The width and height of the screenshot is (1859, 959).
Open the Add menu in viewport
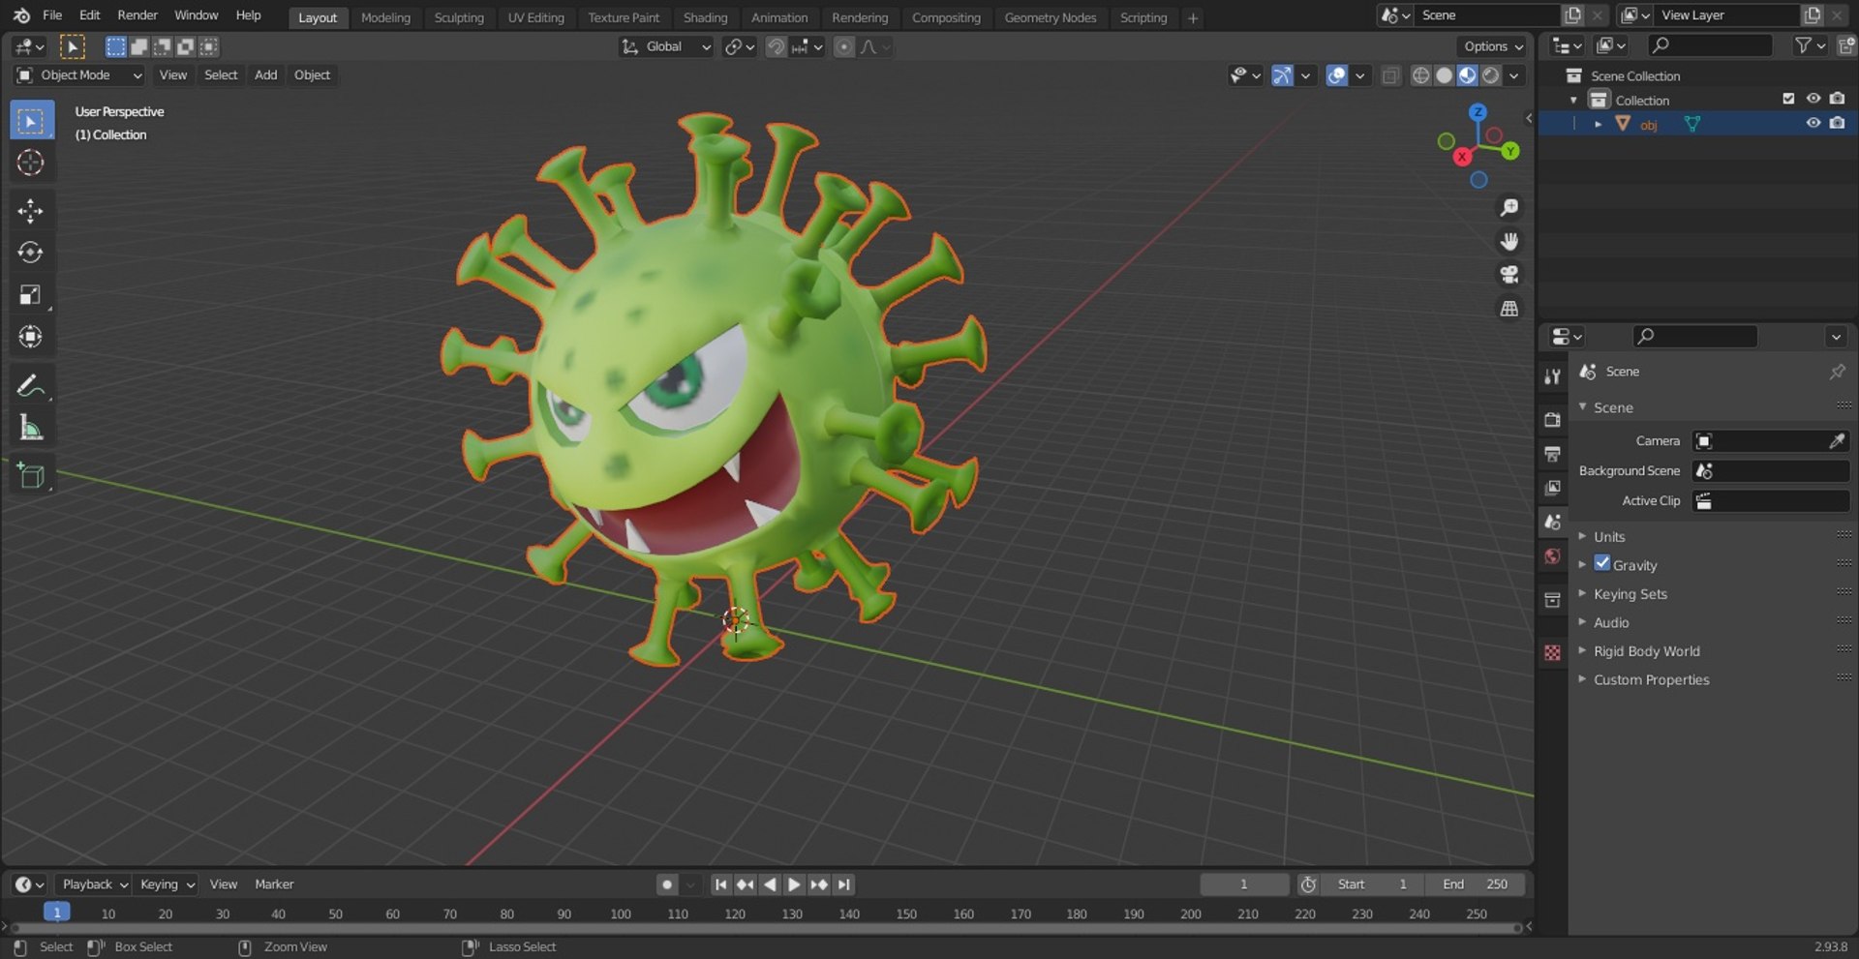coord(265,75)
